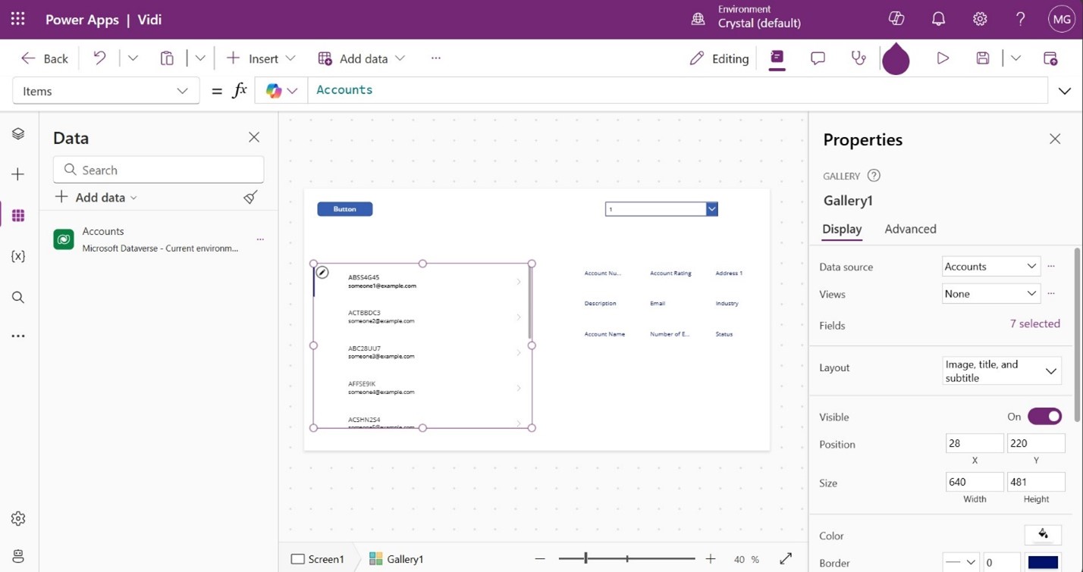
Task: Open the 7 selected fields link
Action: pos(1034,324)
